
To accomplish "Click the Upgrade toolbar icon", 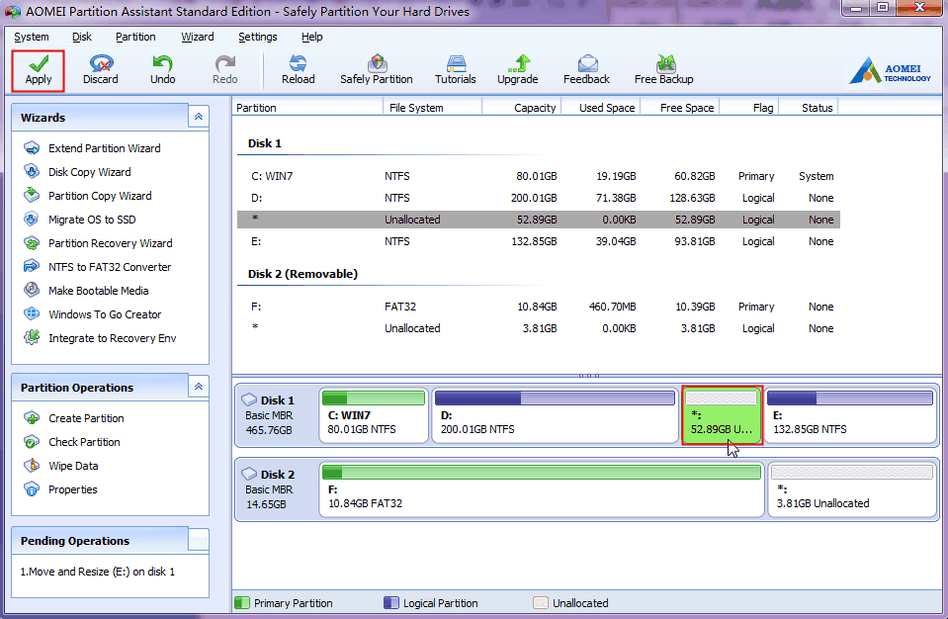I will tap(518, 63).
